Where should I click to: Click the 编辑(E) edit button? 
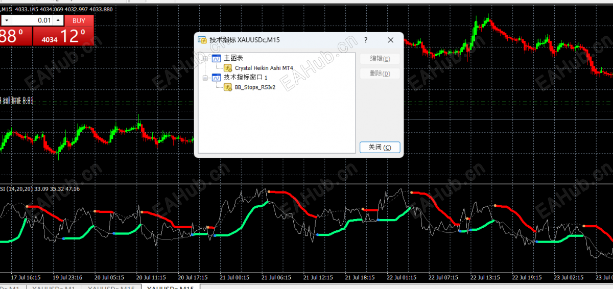click(380, 59)
